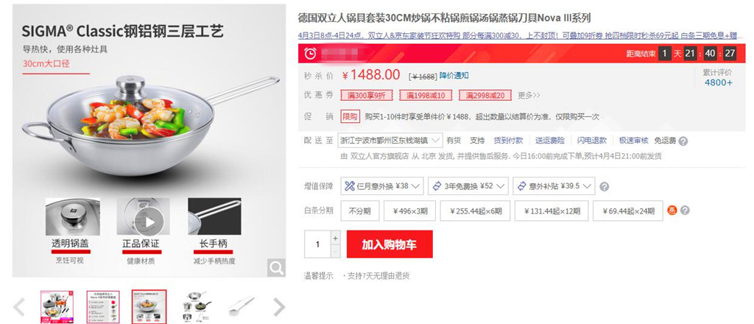Show previous thumbnails with left arrow
Image resolution: width=754 pixels, height=324 pixels.
pyautogui.click(x=18, y=306)
